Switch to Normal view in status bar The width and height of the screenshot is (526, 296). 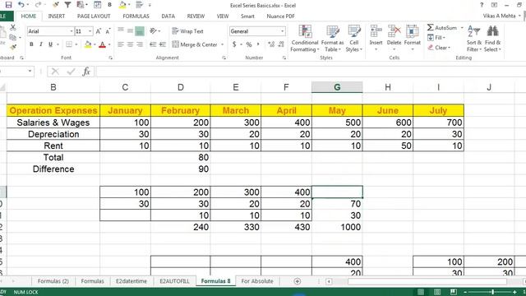[421, 292]
